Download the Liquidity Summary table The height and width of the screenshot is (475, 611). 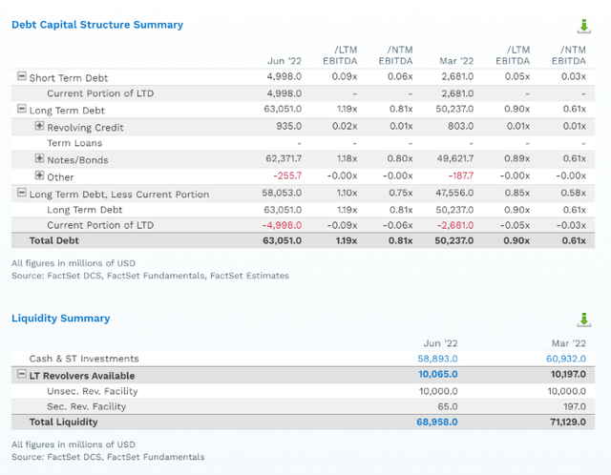(583, 320)
